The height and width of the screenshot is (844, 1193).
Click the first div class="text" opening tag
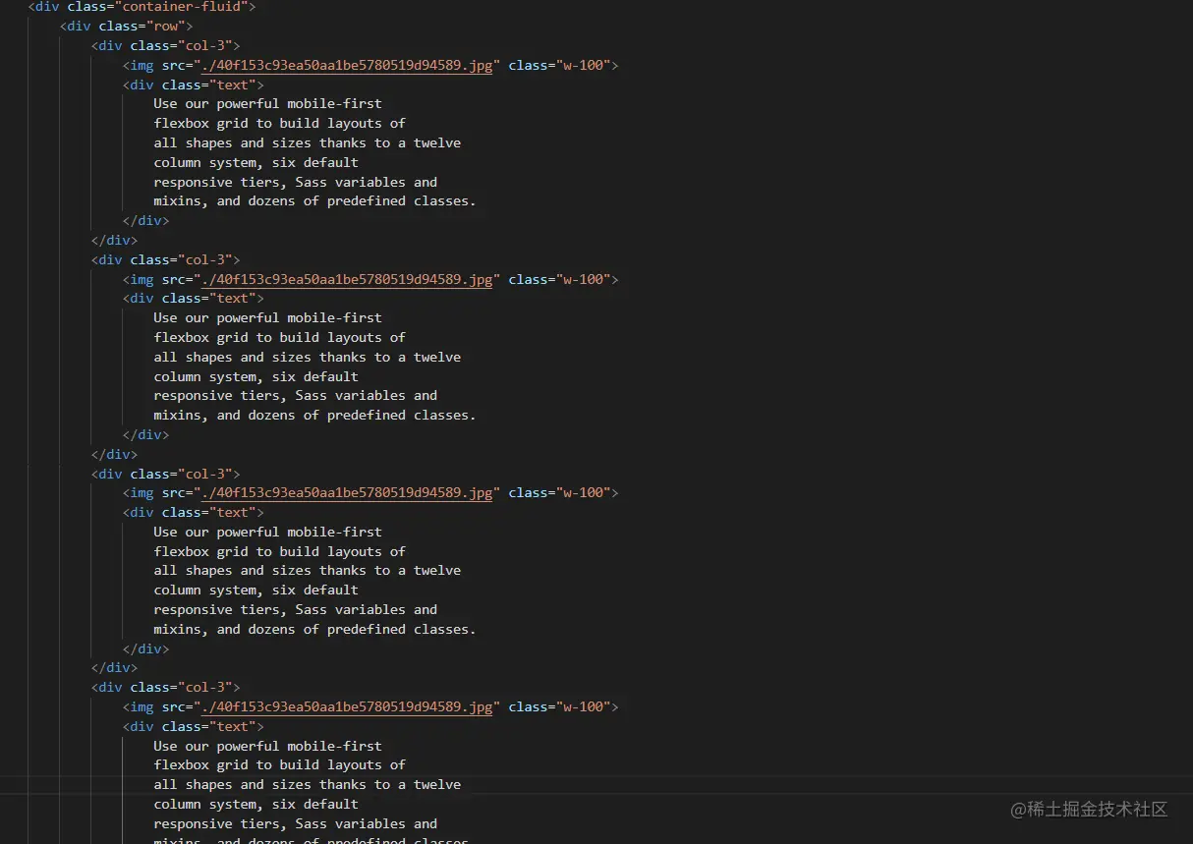pyautogui.click(x=193, y=84)
